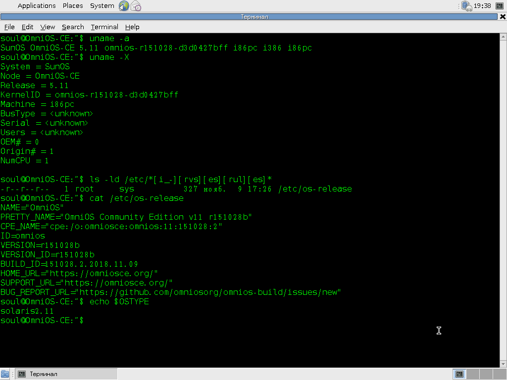Click the 'Users = <unknown>' line
This screenshot has height=380, width=507.
tap(42, 133)
